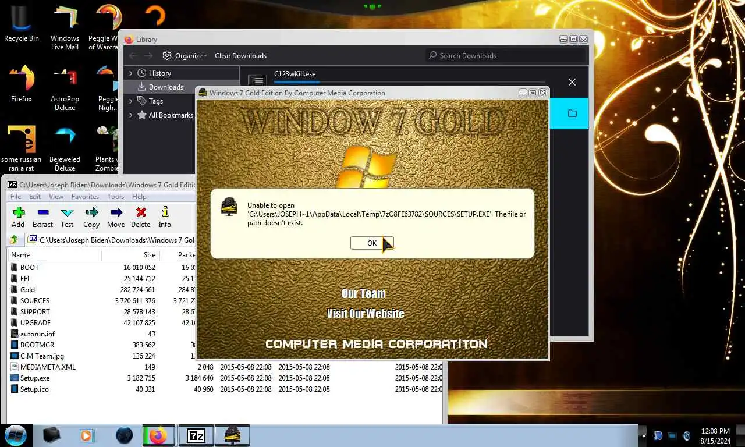This screenshot has height=447, width=745.
Task: Show hidden tray icons arrow
Action: tap(644, 435)
